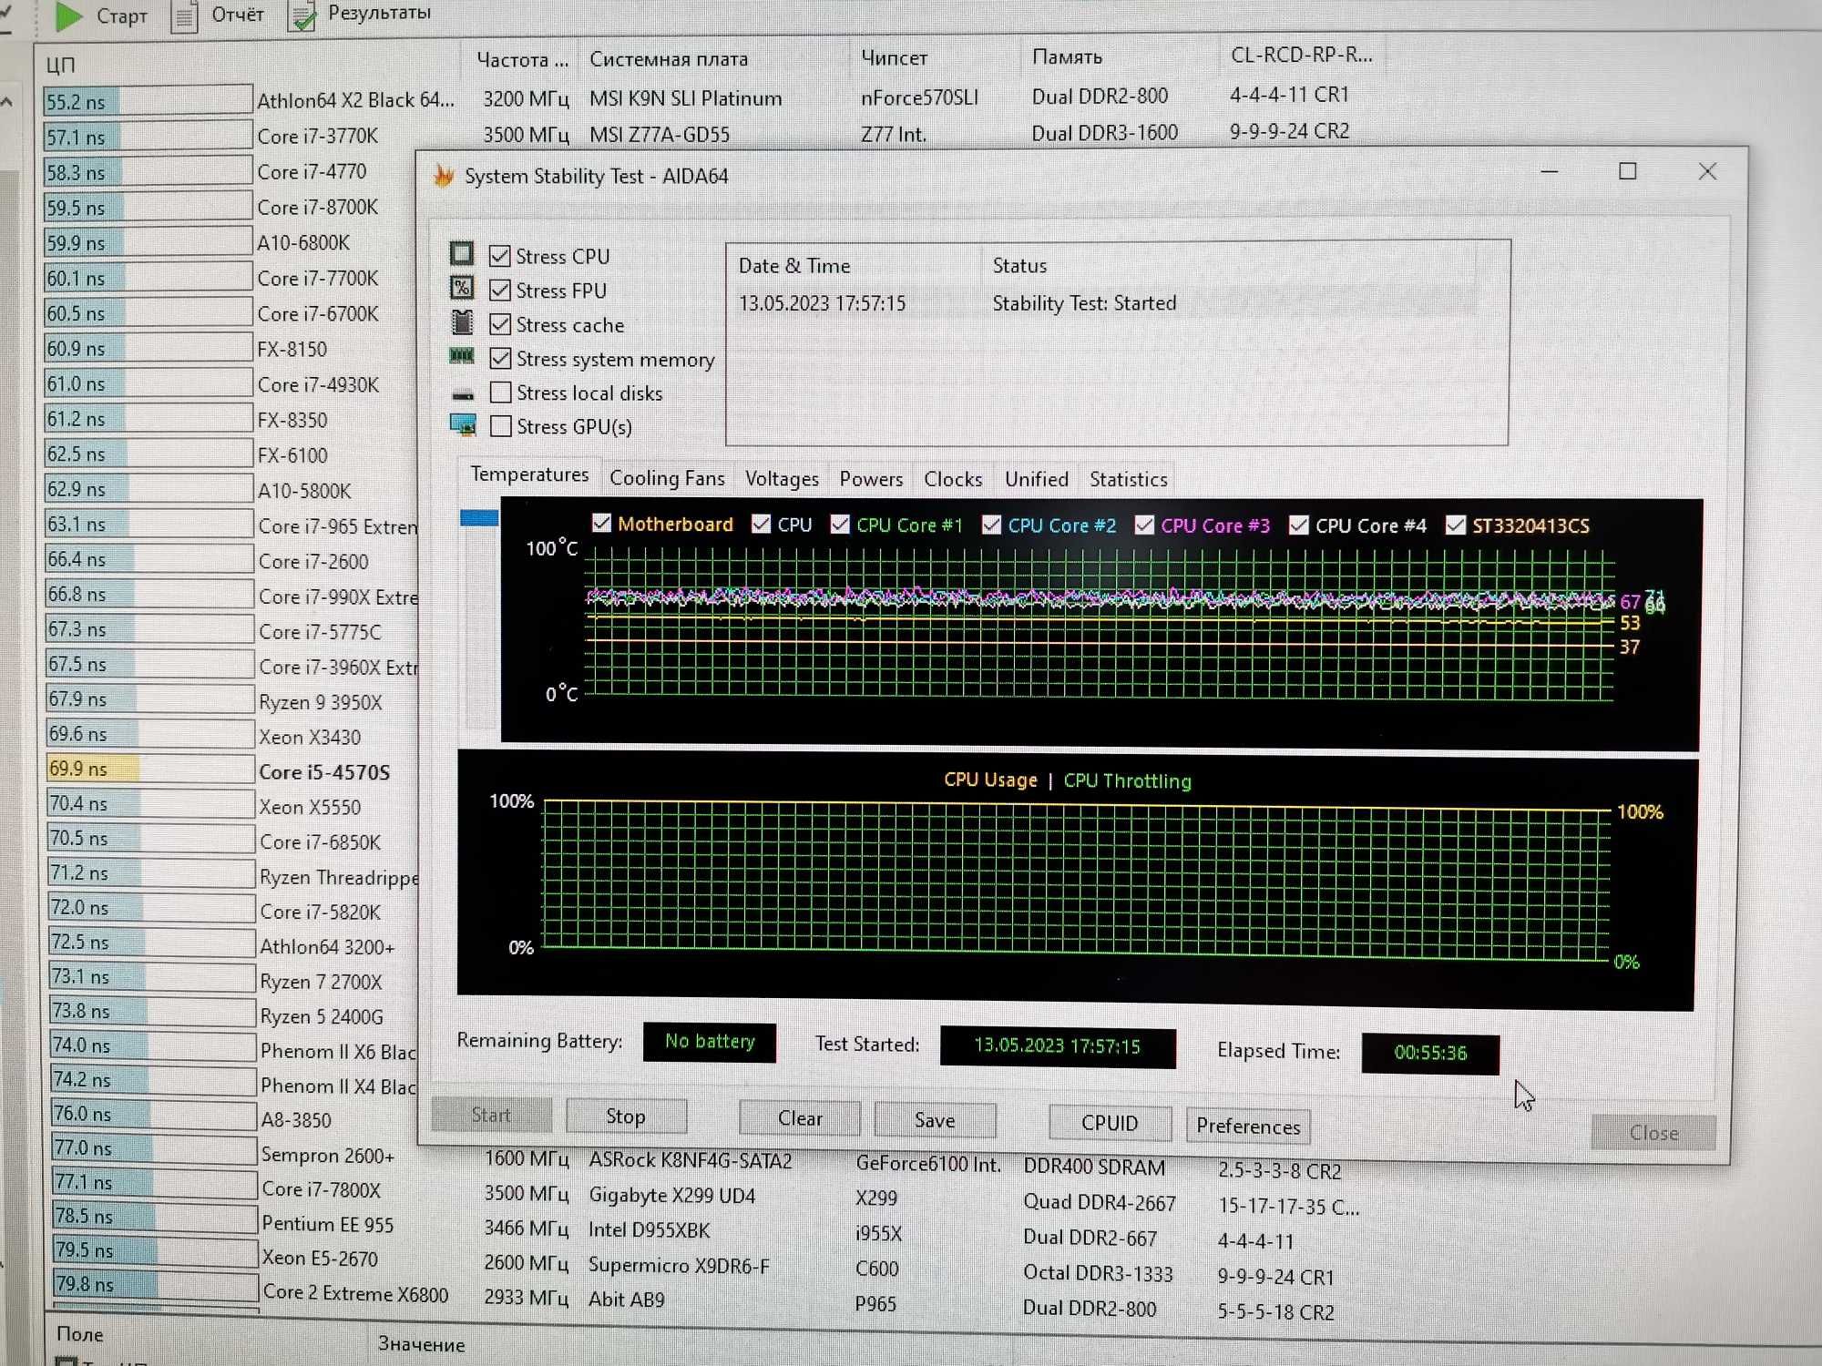This screenshot has height=1366, width=1822.
Task: Switch to Powers tab
Action: pos(871,479)
